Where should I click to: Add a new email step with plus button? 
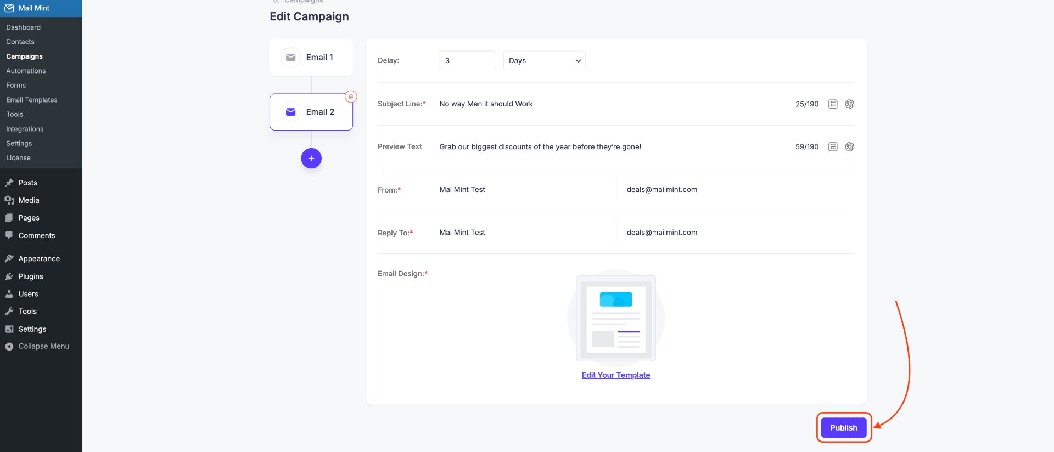click(x=311, y=159)
